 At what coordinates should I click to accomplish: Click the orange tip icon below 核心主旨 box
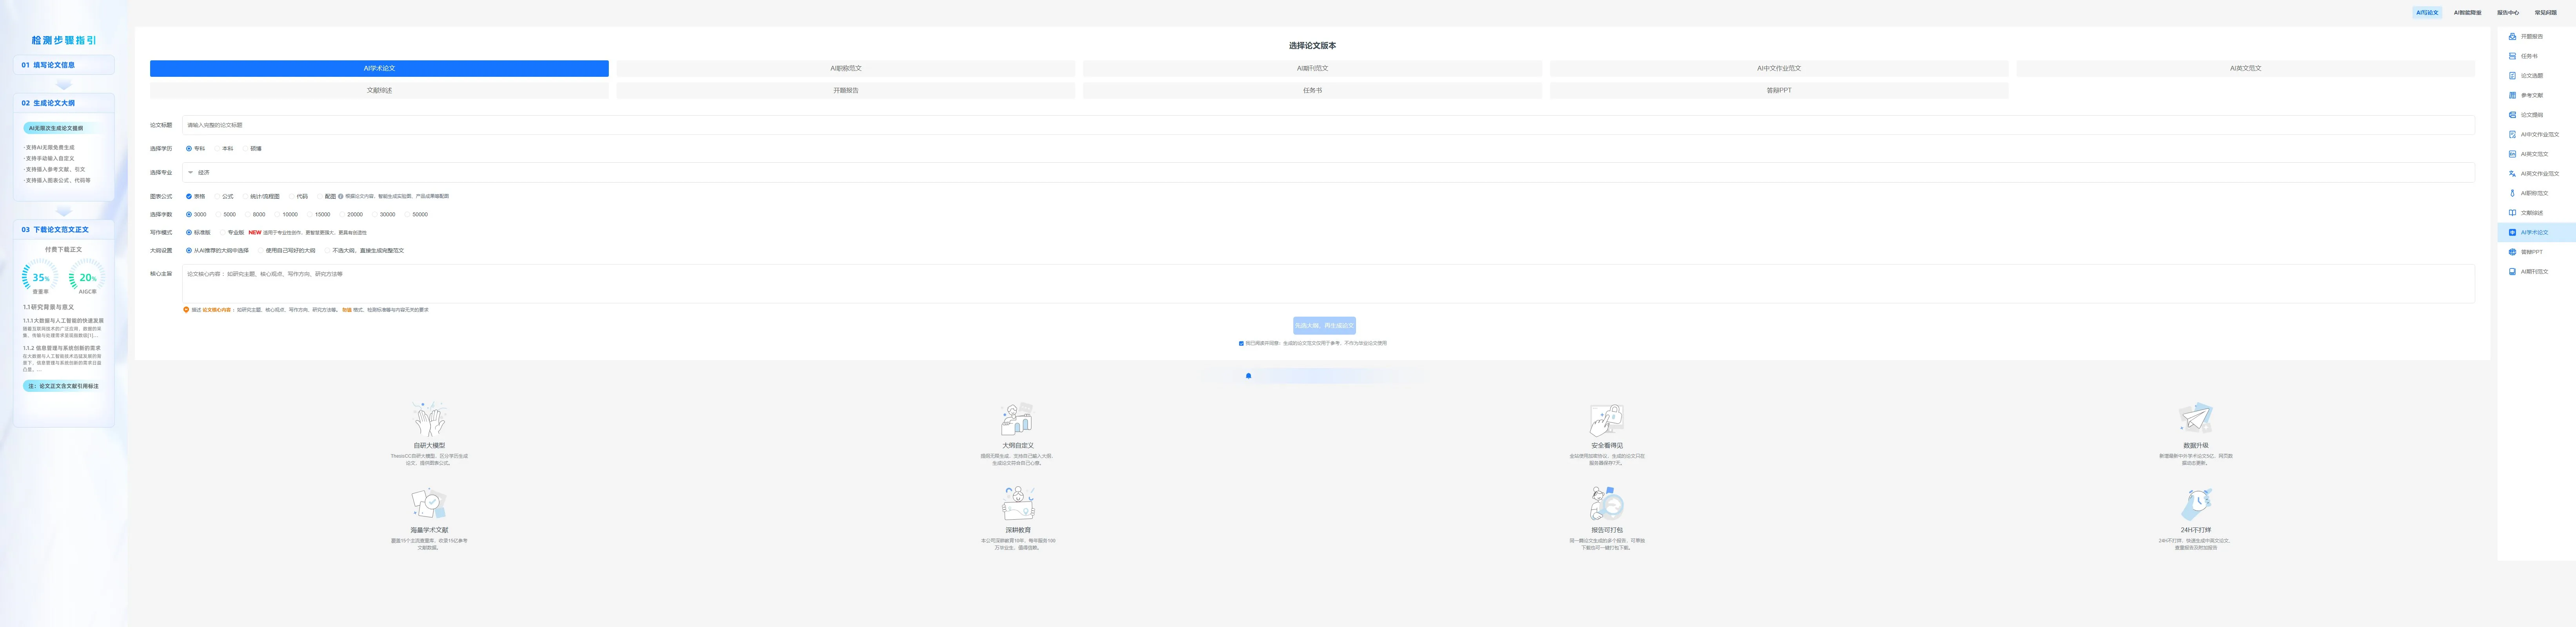click(x=186, y=310)
